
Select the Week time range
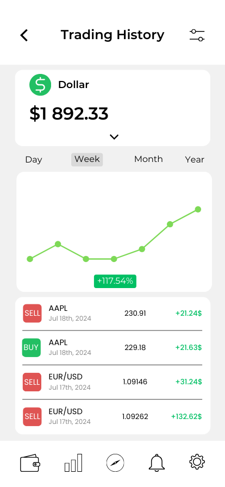tap(87, 159)
